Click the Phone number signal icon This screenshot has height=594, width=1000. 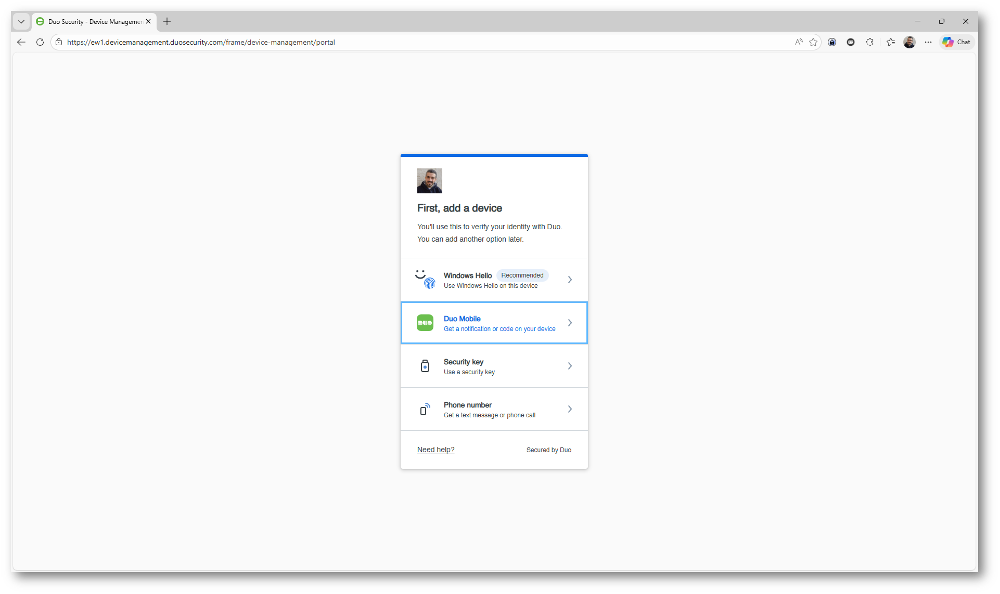tap(425, 409)
